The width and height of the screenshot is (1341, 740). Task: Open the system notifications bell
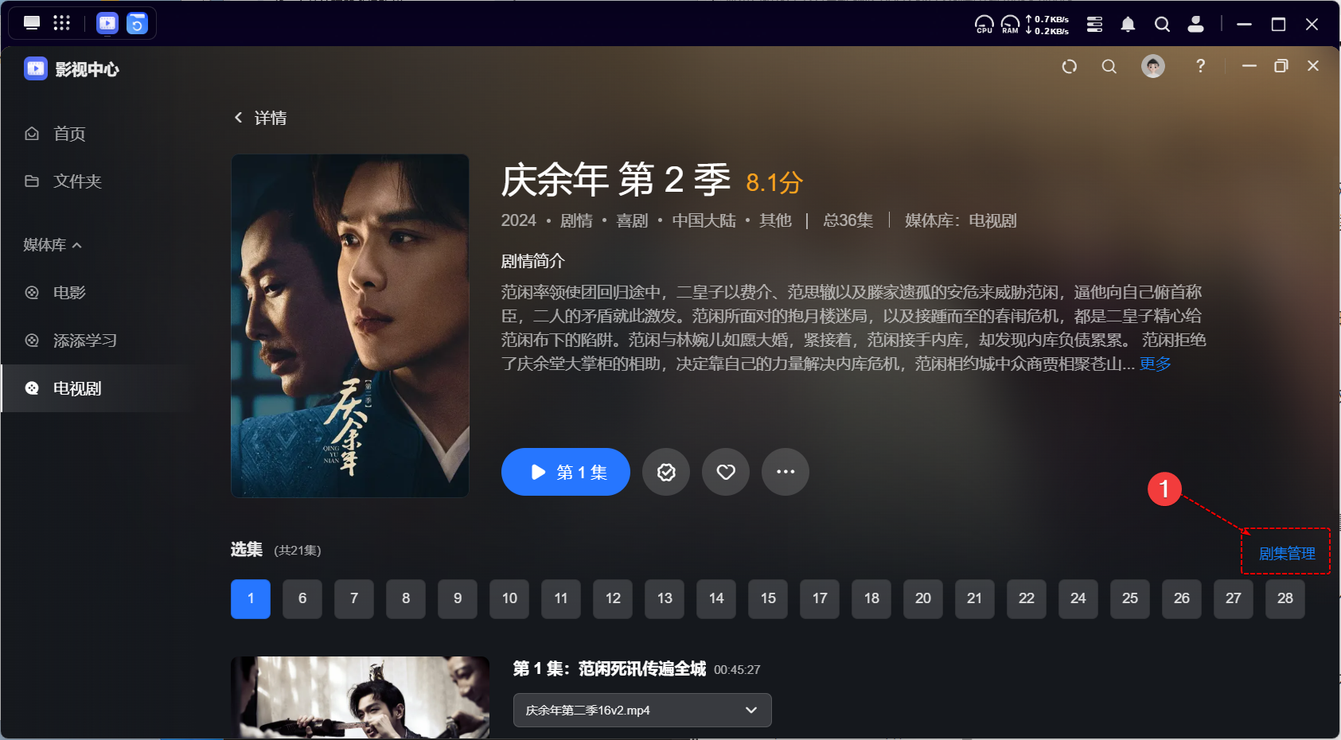pyautogui.click(x=1128, y=25)
